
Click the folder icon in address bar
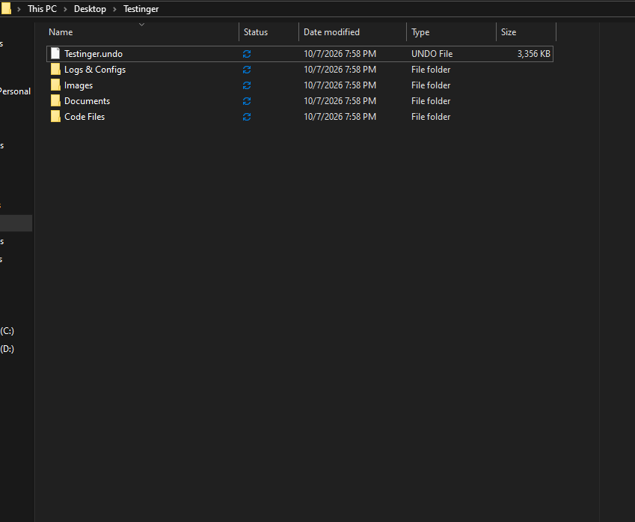pyautogui.click(x=6, y=8)
